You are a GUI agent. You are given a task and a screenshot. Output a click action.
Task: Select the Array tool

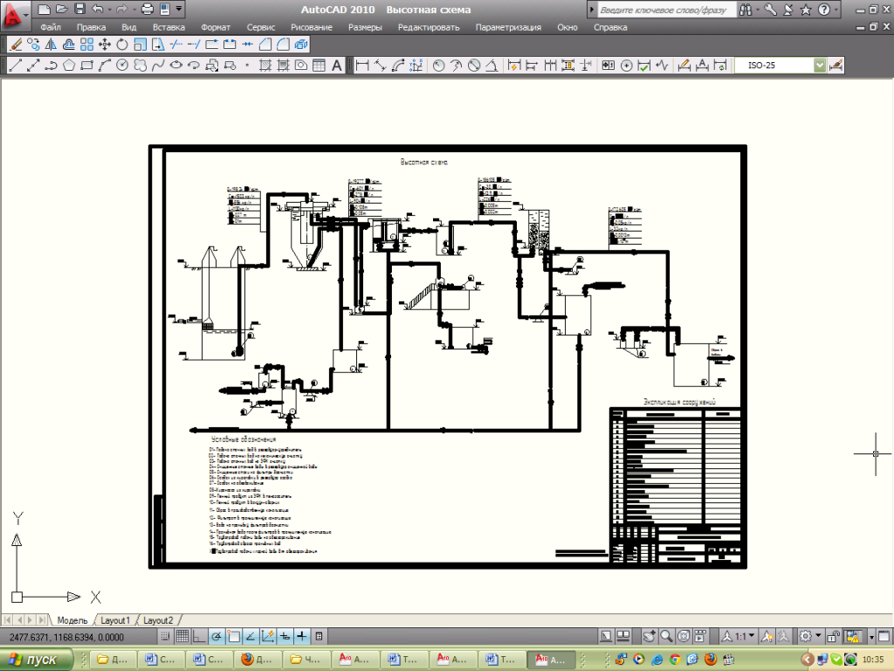[x=86, y=45]
